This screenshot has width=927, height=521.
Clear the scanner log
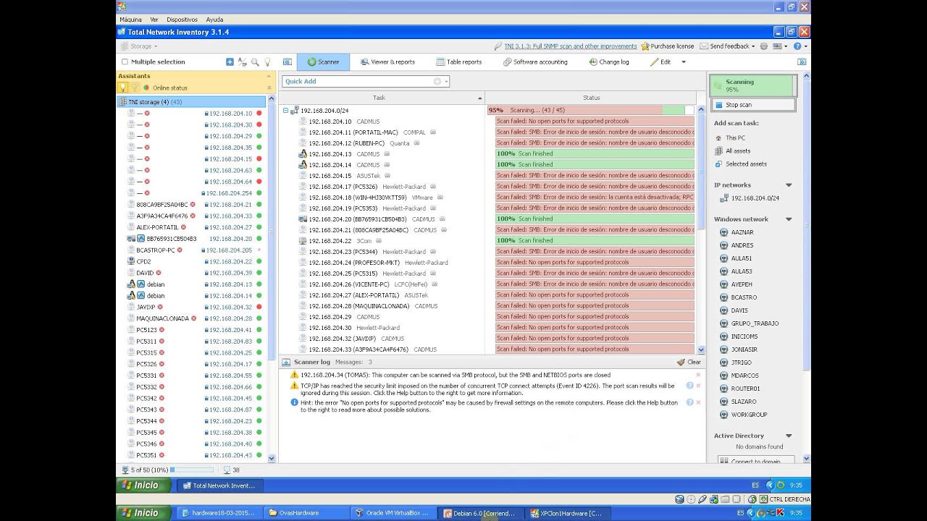tap(689, 362)
